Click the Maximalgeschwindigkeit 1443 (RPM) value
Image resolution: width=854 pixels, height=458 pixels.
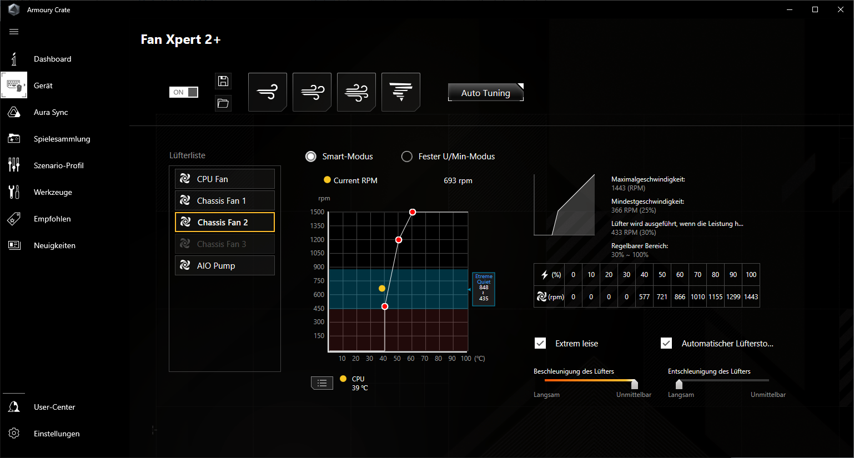(x=628, y=188)
